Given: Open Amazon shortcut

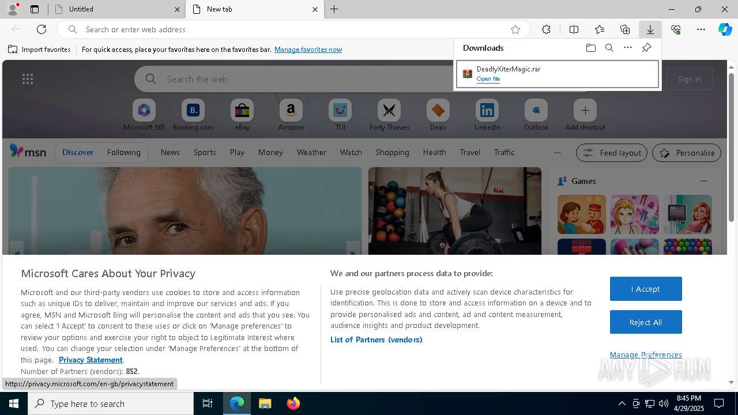Looking at the screenshot, I should (x=291, y=115).
